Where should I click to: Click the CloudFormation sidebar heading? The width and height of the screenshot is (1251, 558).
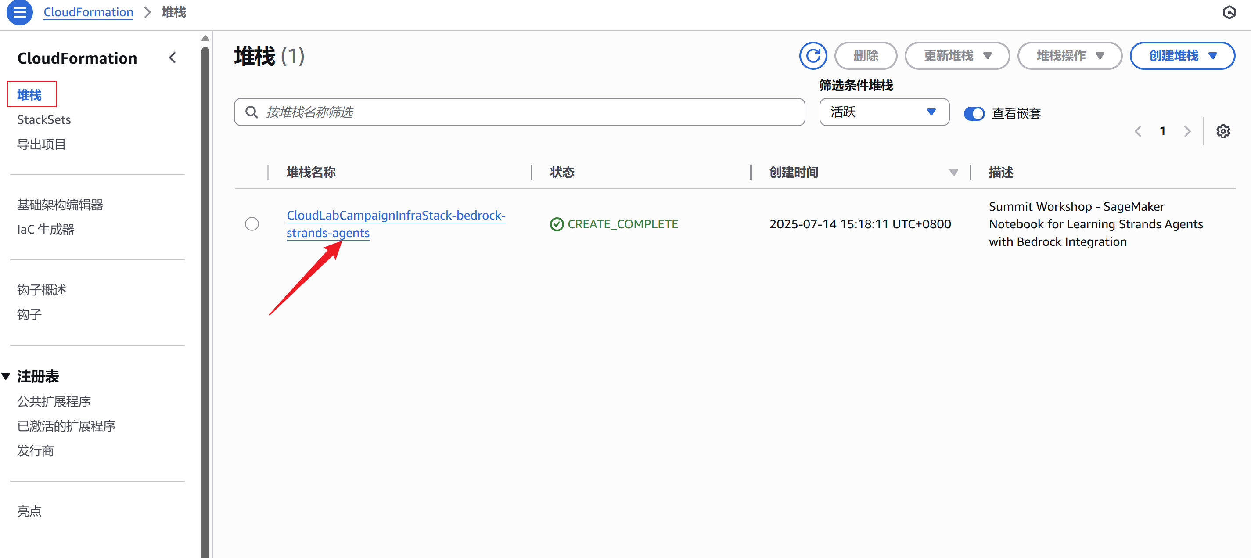click(x=77, y=58)
